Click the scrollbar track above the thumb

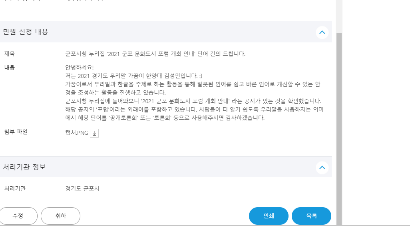coord(339,16)
